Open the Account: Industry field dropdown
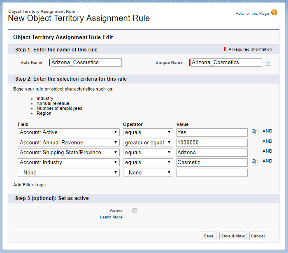 point(69,162)
